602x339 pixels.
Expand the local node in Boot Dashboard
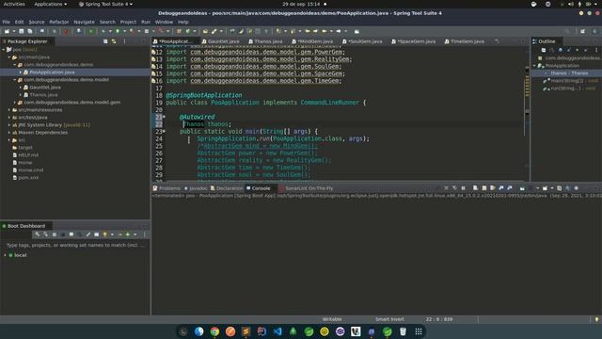click(x=5, y=255)
